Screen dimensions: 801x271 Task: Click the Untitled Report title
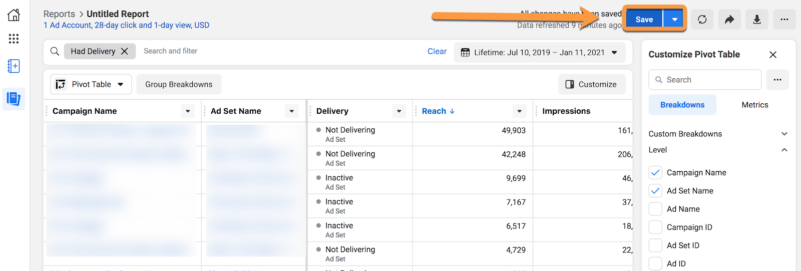click(x=118, y=14)
